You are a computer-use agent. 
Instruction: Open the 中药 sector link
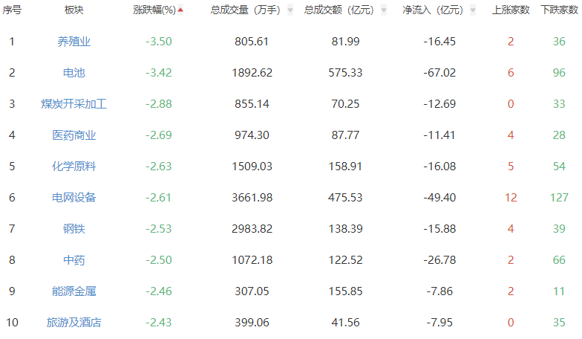74,260
